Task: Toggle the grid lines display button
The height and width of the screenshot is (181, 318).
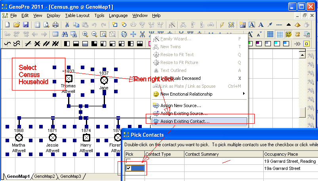Action: [280, 34]
